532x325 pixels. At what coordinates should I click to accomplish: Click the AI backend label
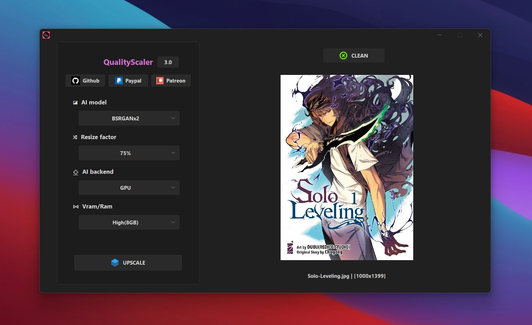(98, 172)
